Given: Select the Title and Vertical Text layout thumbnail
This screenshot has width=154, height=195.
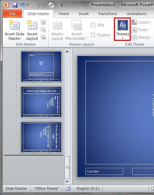Looking at the screenshot, I should pyautogui.click(x=41, y=102).
